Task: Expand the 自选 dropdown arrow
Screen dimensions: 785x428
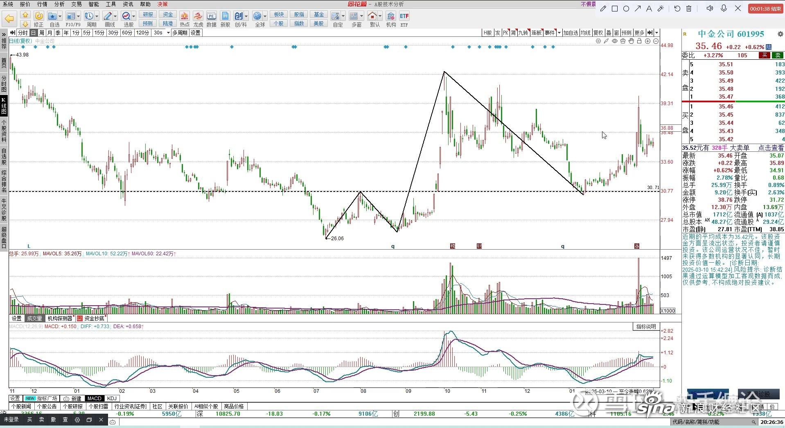Action: click(60, 16)
